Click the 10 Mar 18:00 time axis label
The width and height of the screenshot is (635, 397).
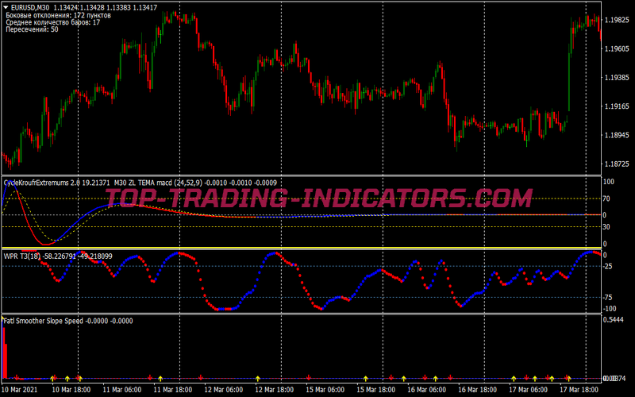(71, 389)
